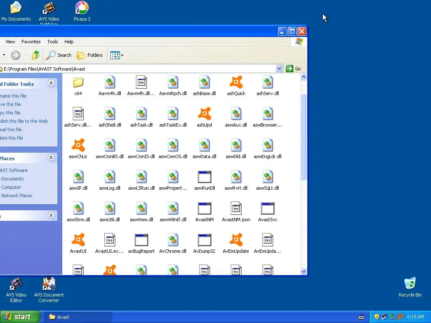Viewport: 431px width, 323px height.
Task: Click the vertical scrollbar up arrow
Action: (x=303, y=77)
